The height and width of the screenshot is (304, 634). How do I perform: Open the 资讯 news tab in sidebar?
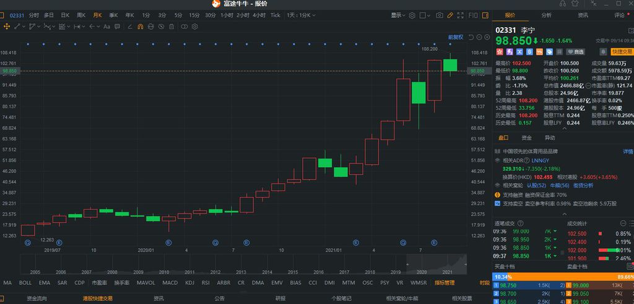coord(583,15)
